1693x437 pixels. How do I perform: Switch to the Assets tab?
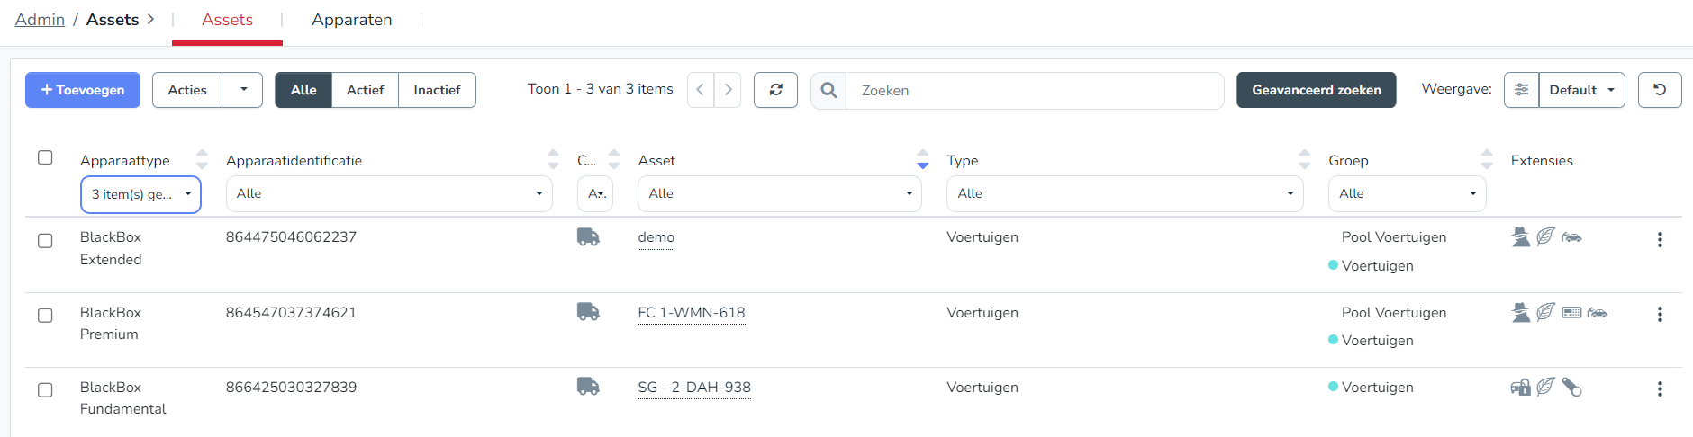227,20
